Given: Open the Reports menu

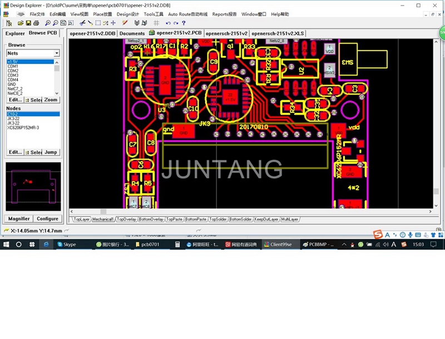Looking at the screenshot, I should pyautogui.click(x=224, y=14).
